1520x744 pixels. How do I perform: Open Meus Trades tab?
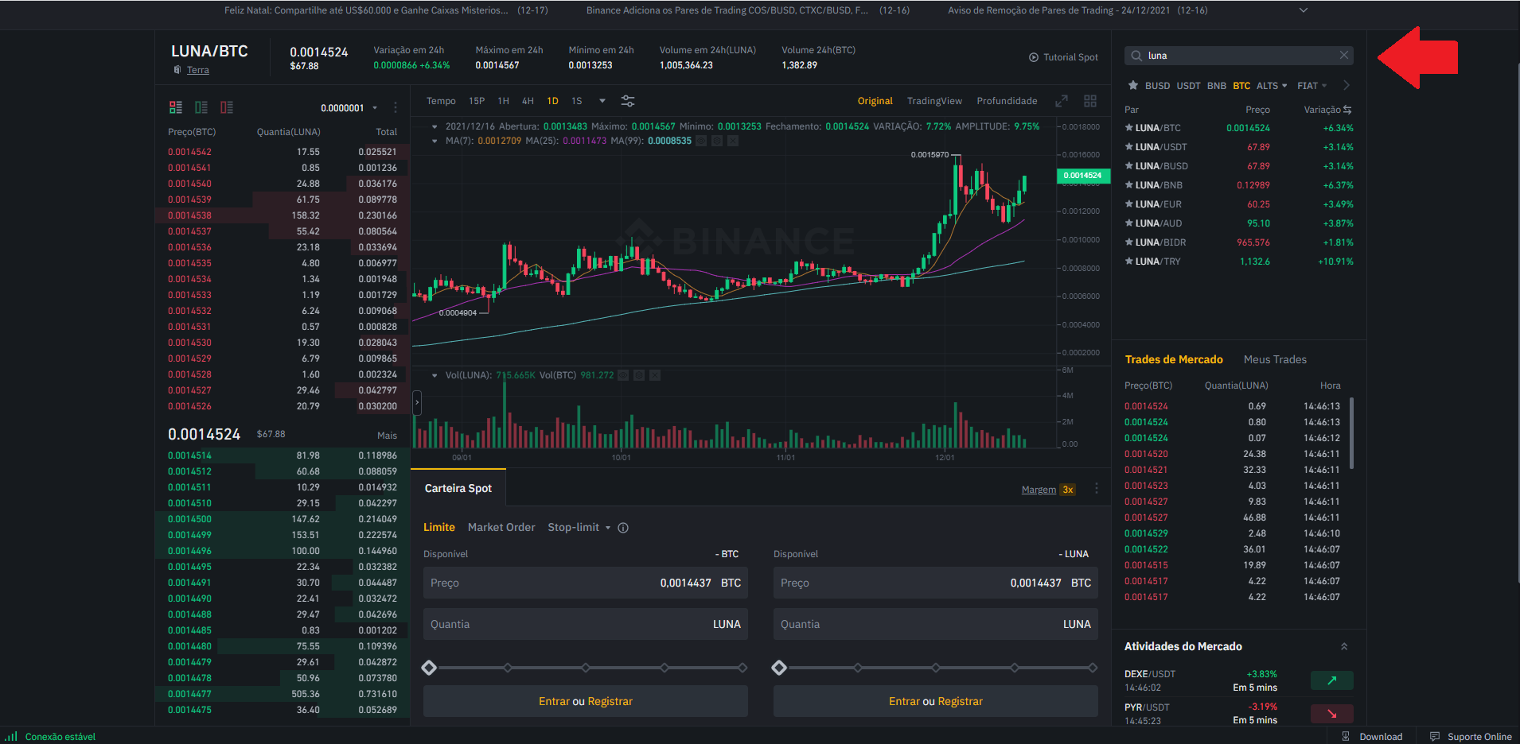[x=1275, y=360]
